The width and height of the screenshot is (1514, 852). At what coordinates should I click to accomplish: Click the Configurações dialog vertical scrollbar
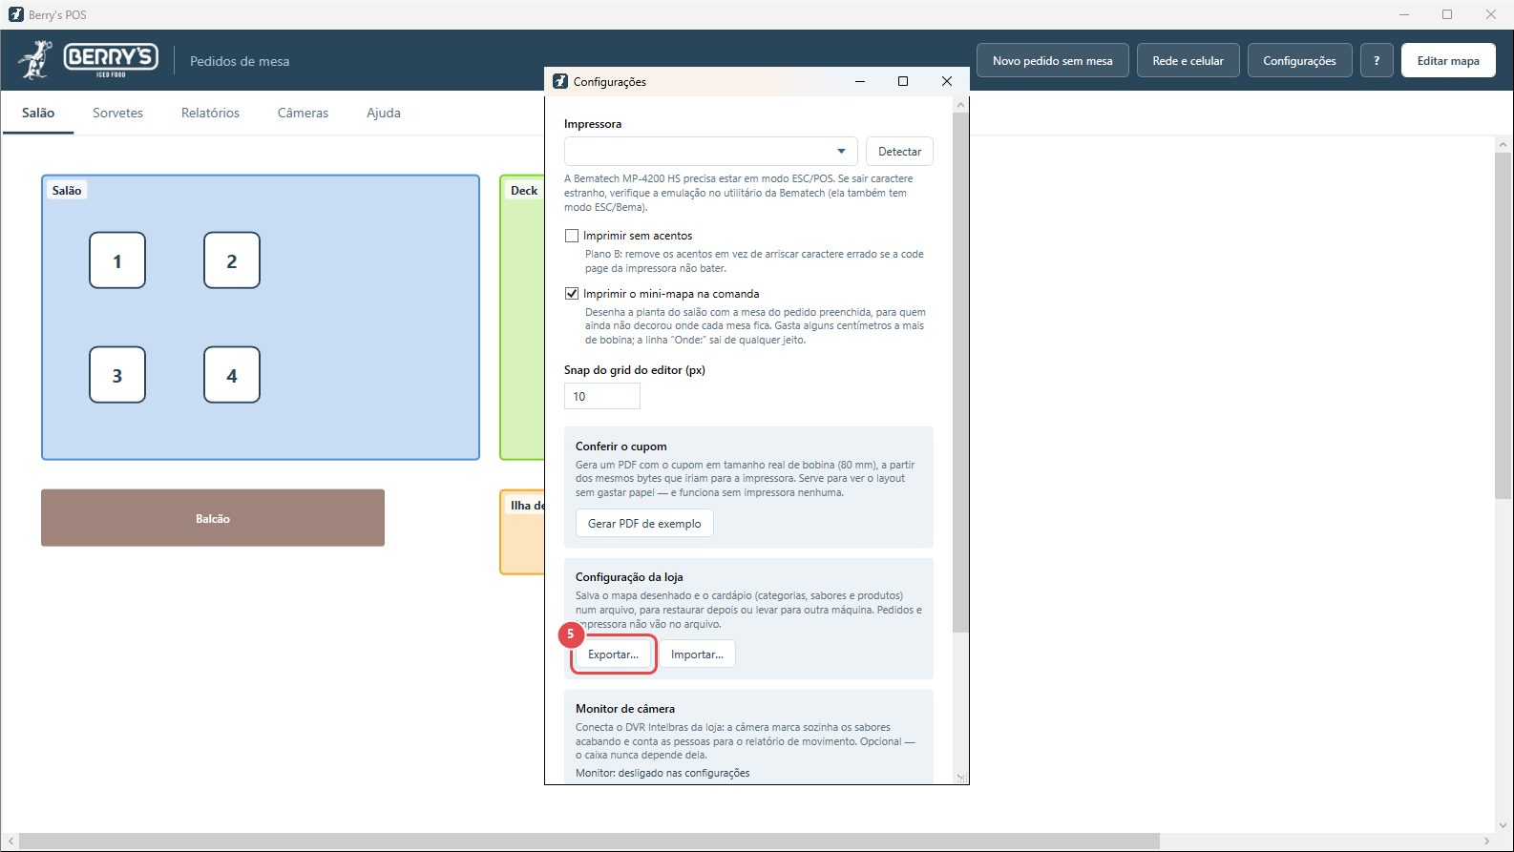click(960, 373)
